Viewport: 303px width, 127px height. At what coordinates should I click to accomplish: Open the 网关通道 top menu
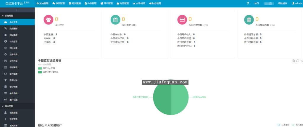point(75,4)
